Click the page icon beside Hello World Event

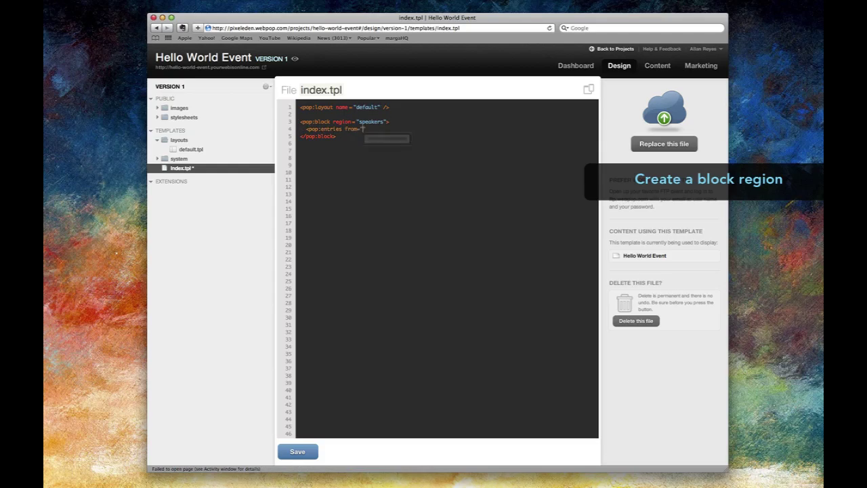click(x=616, y=256)
